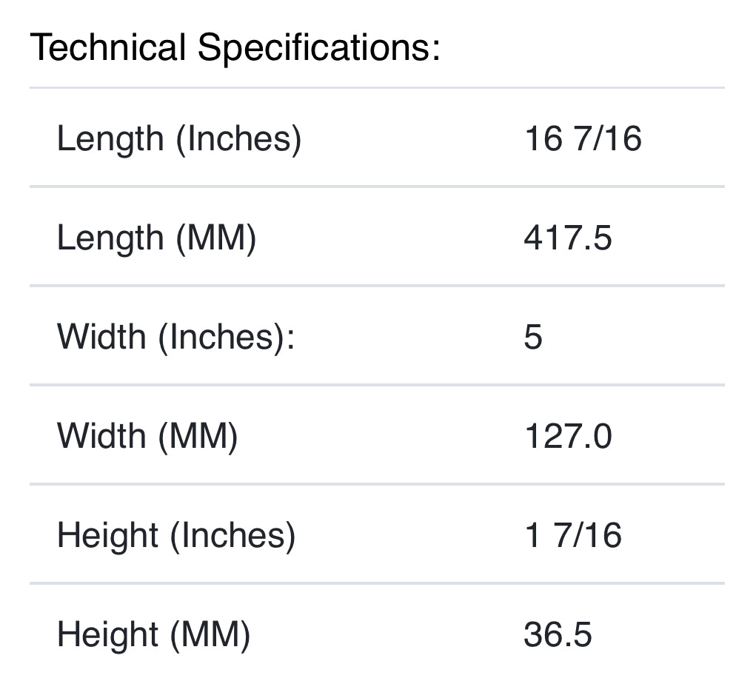Select the Height (MM) label
Image resolution: width=756 pixels, height=681 pixels.
point(153,634)
